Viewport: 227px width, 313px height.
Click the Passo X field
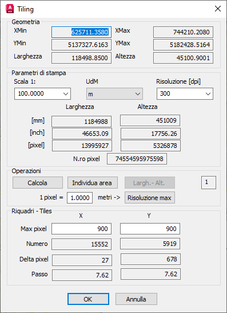tap(82, 275)
